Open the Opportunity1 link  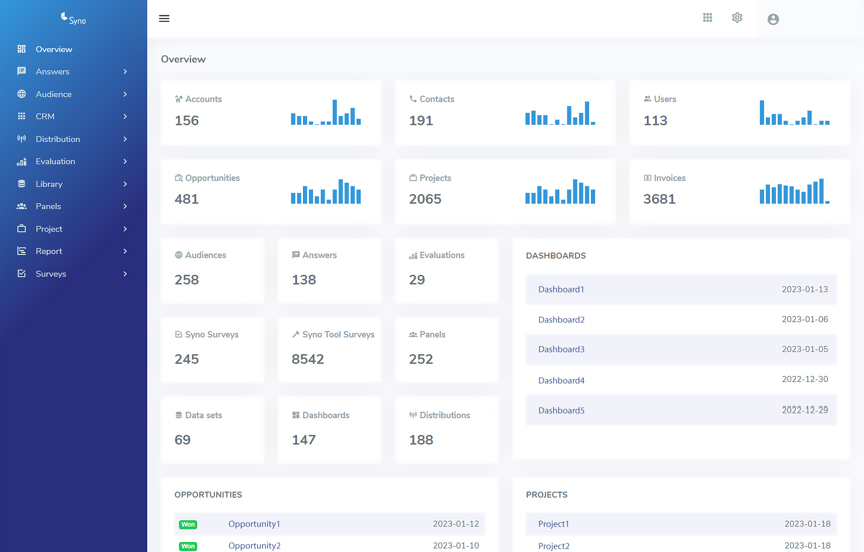coord(254,524)
